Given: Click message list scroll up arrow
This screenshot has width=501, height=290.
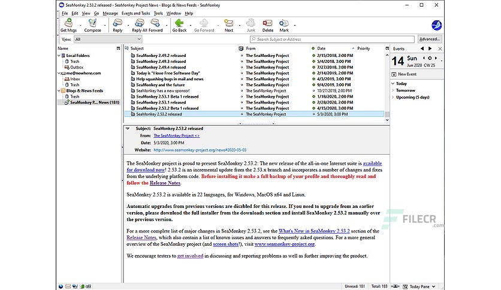Looking at the screenshot, I should click(x=387, y=55).
